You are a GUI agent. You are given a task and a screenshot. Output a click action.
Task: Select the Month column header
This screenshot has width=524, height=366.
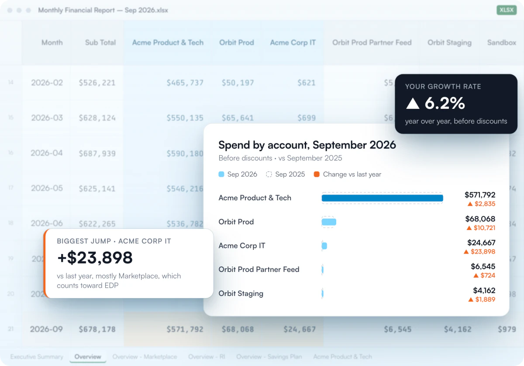[52, 42]
